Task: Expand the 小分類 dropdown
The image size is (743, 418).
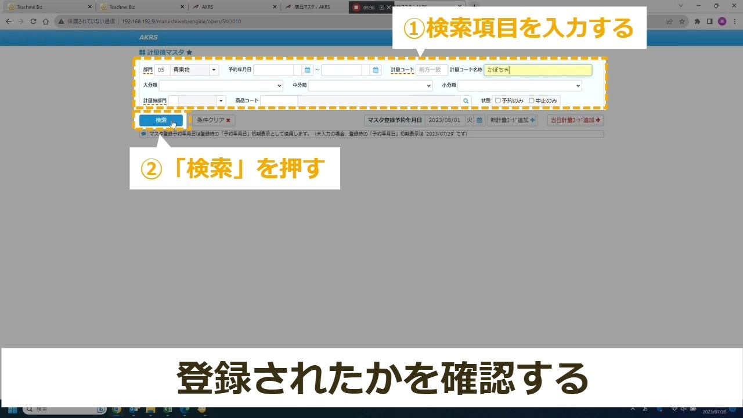Action: 520,85
